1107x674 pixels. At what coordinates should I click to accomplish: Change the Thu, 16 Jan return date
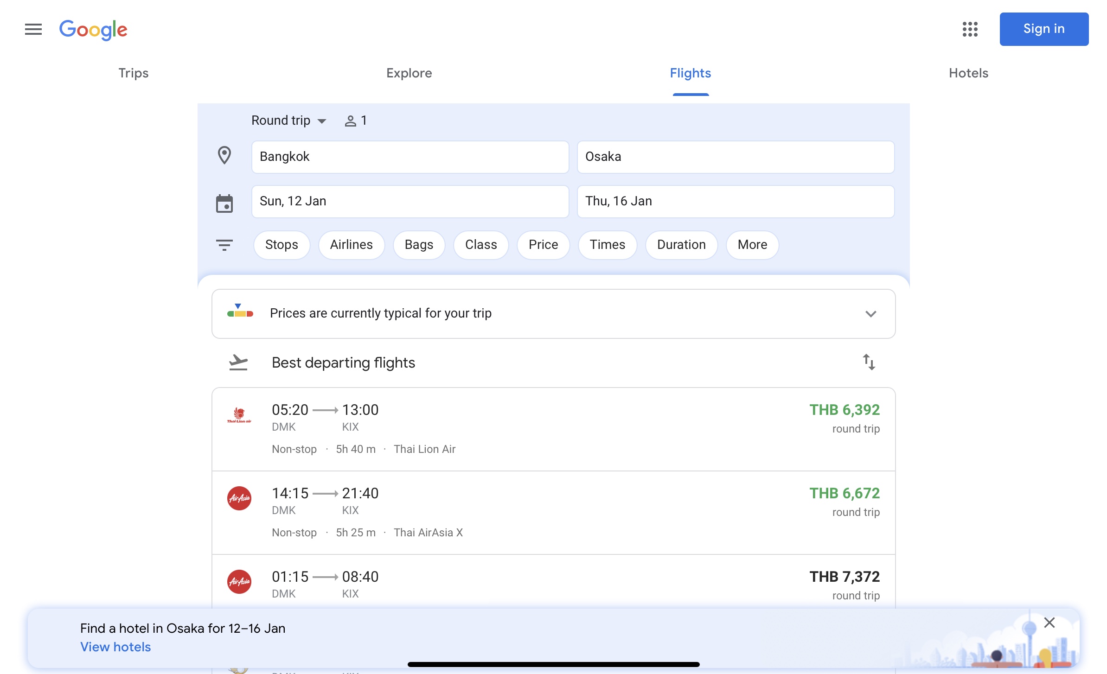(x=736, y=202)
